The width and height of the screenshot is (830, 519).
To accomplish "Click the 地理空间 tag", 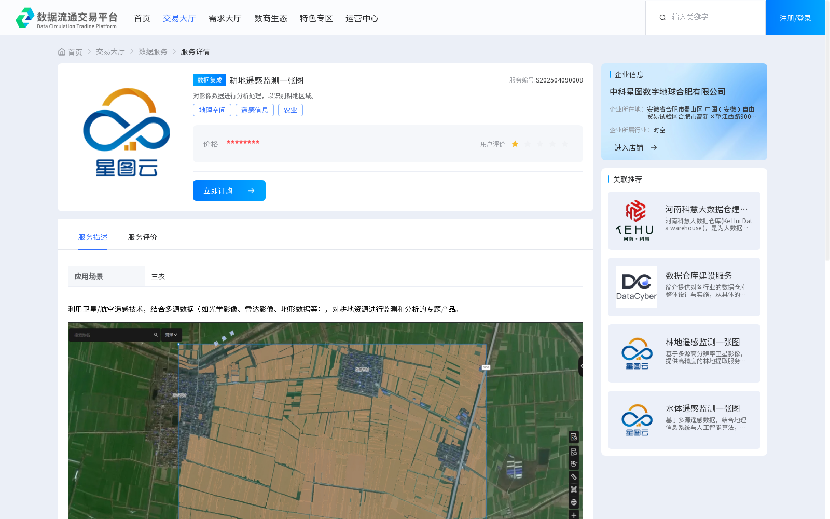I will [x=212, y=110].
